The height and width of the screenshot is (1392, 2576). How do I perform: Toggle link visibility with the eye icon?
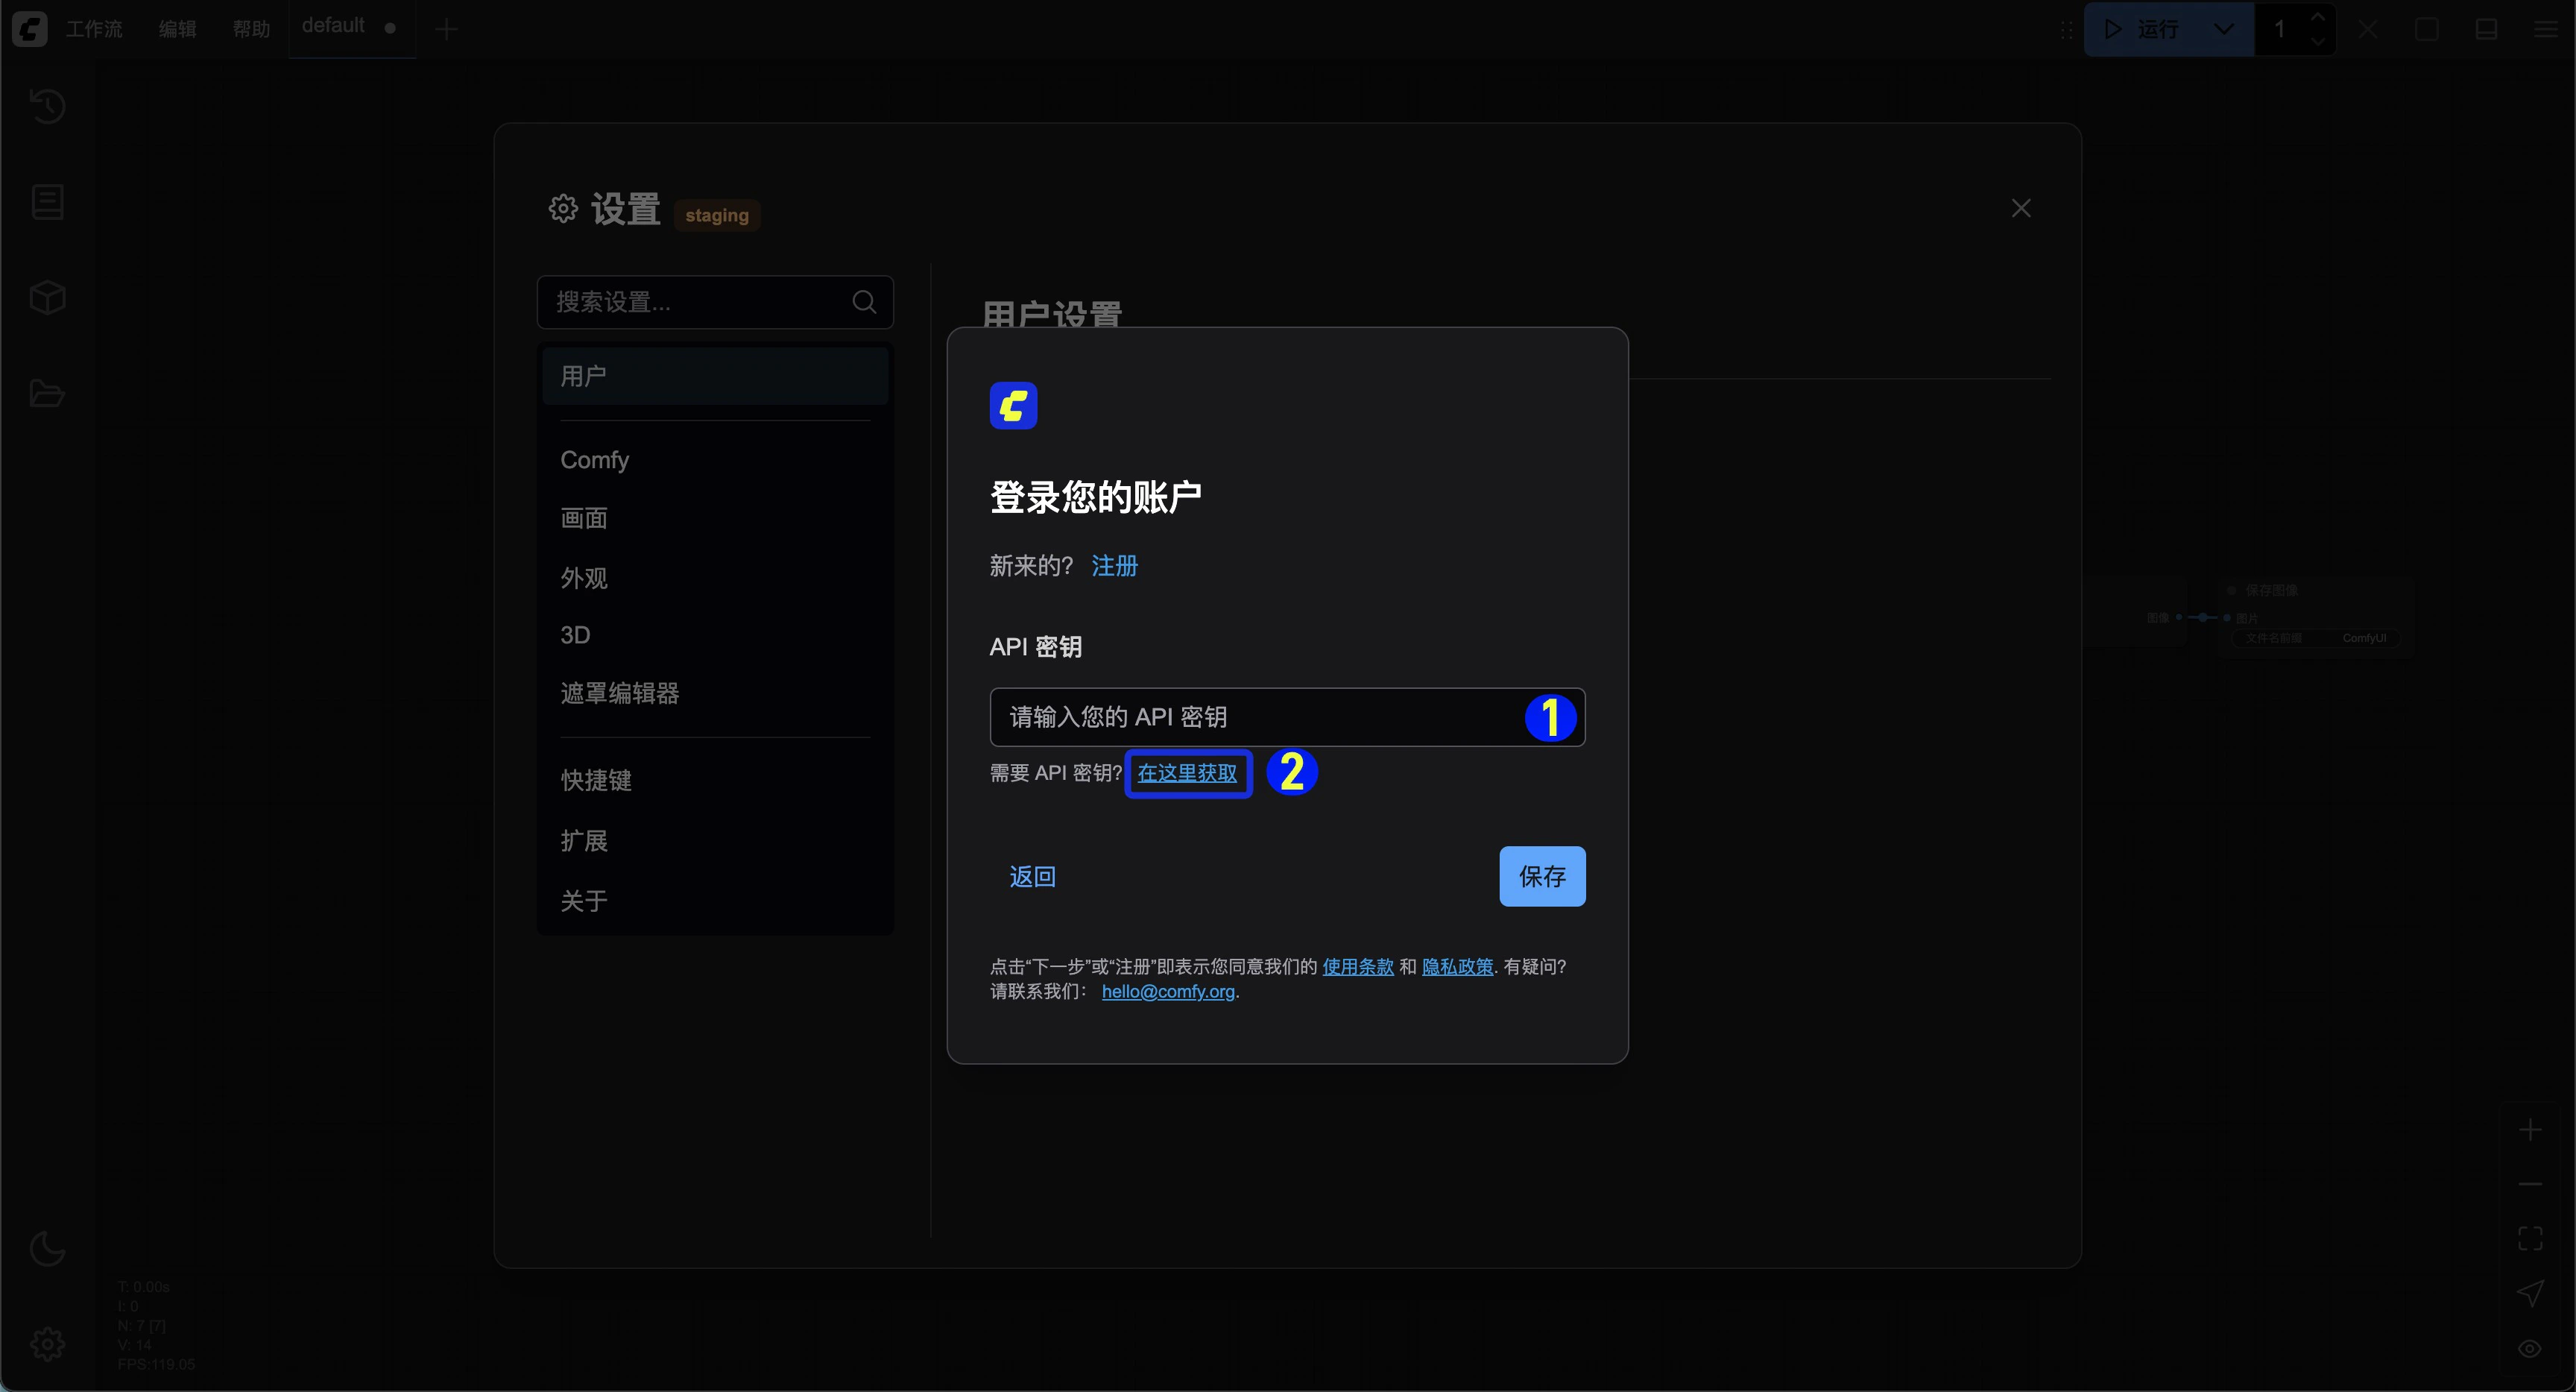click(2531, 1347)
